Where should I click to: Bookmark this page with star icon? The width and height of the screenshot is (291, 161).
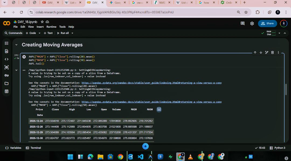(246, 12)
